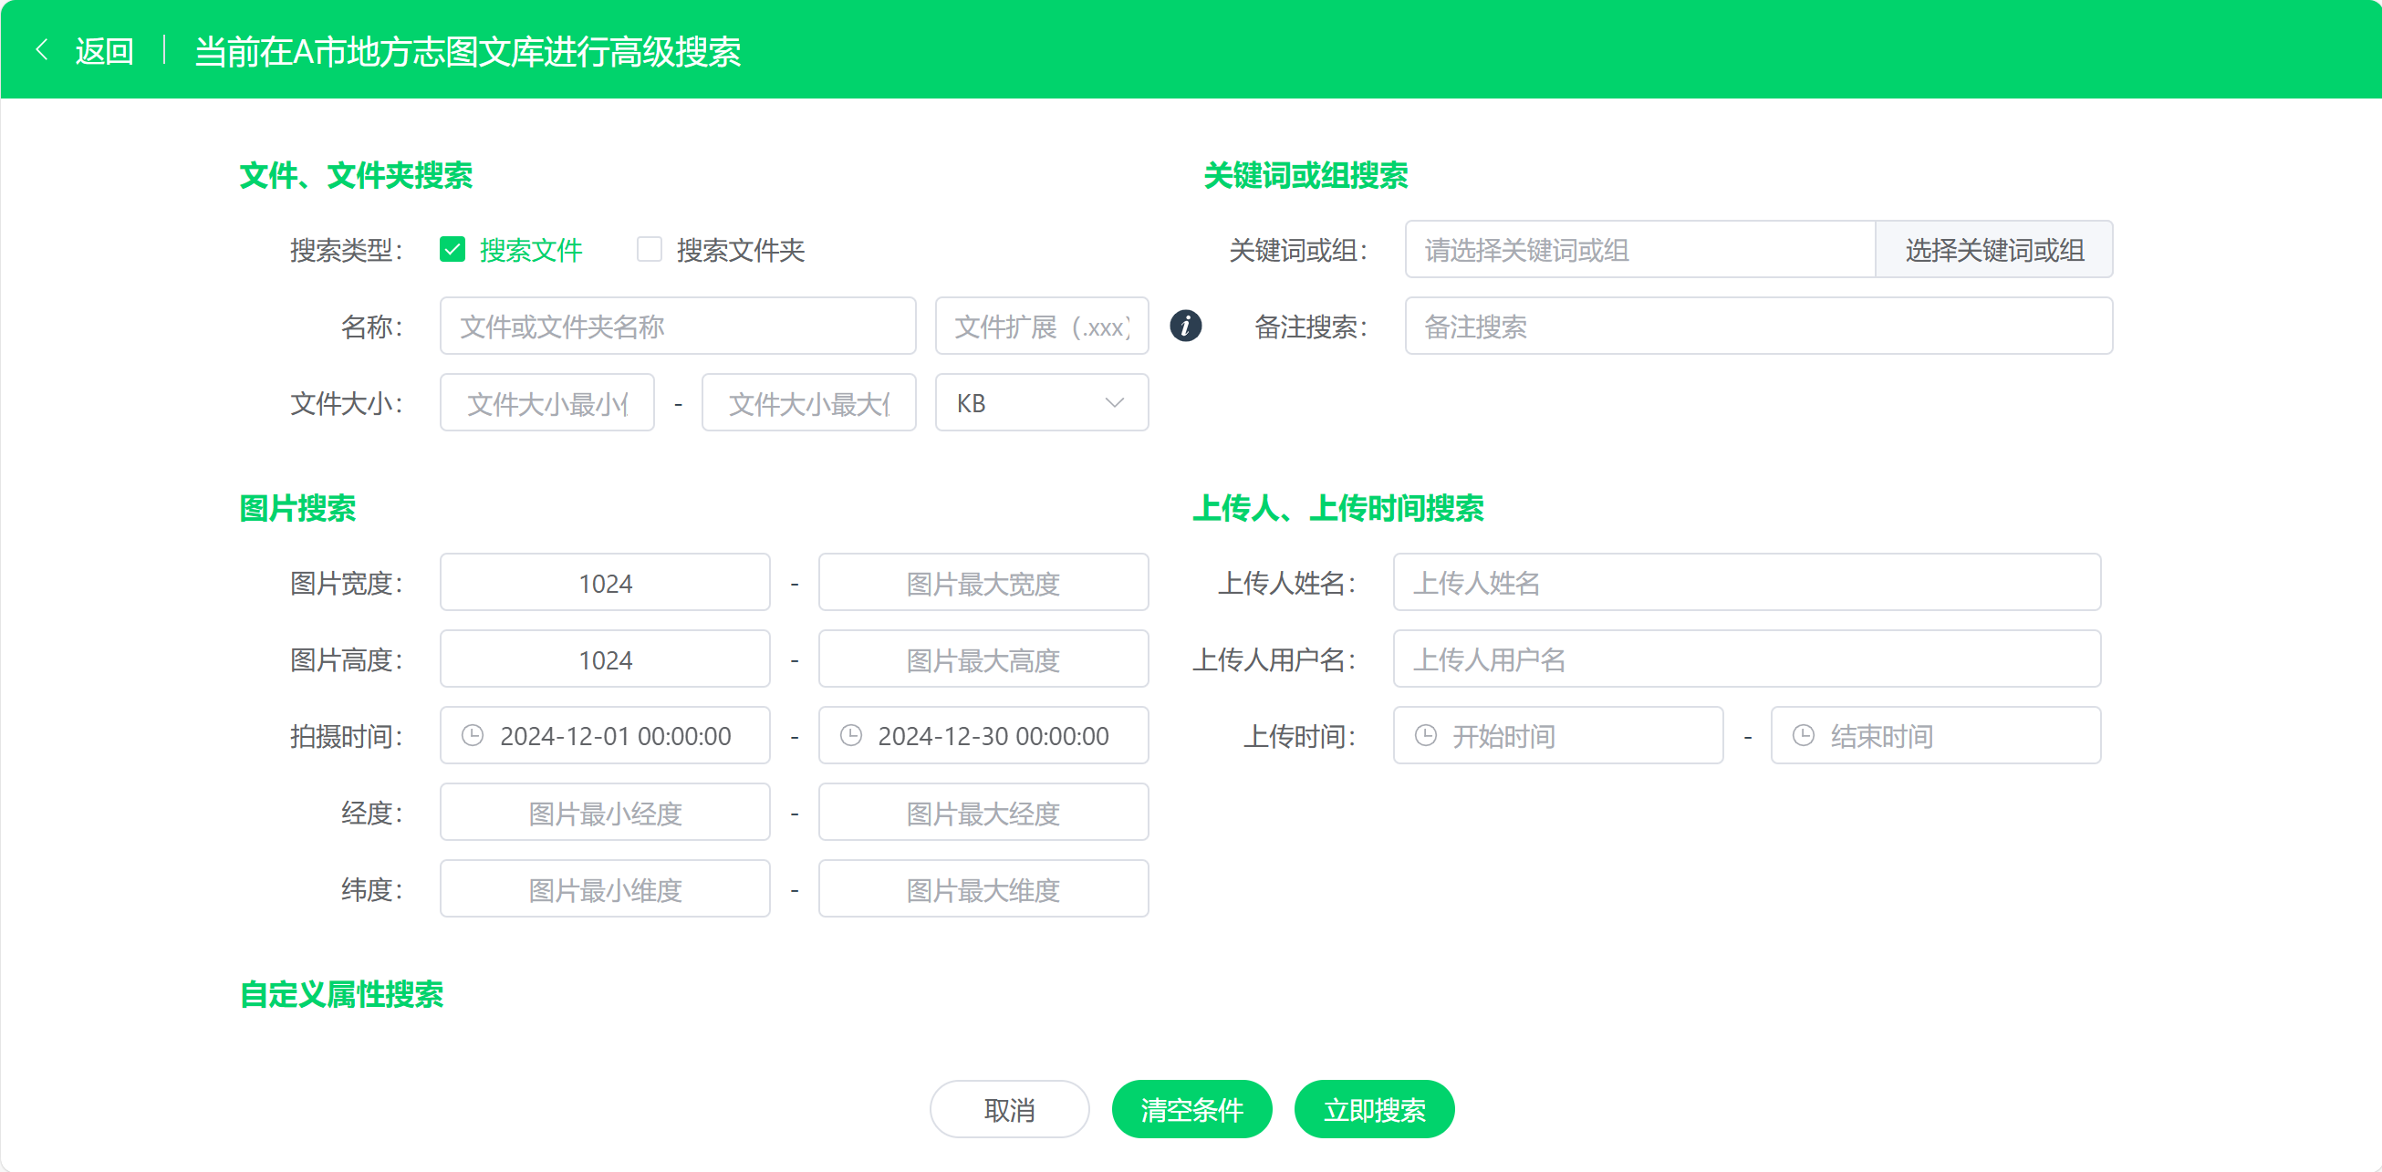Click the 搜索文件夹 label text
This screenshot has width=2382, height=1172.
[x=741, y=251]
